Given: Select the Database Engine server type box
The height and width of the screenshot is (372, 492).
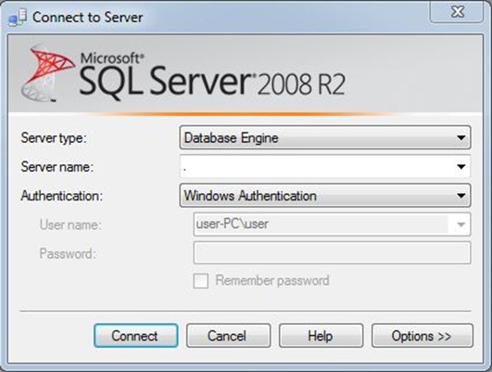Looking at the screenshot, I should tap(325, 137).
